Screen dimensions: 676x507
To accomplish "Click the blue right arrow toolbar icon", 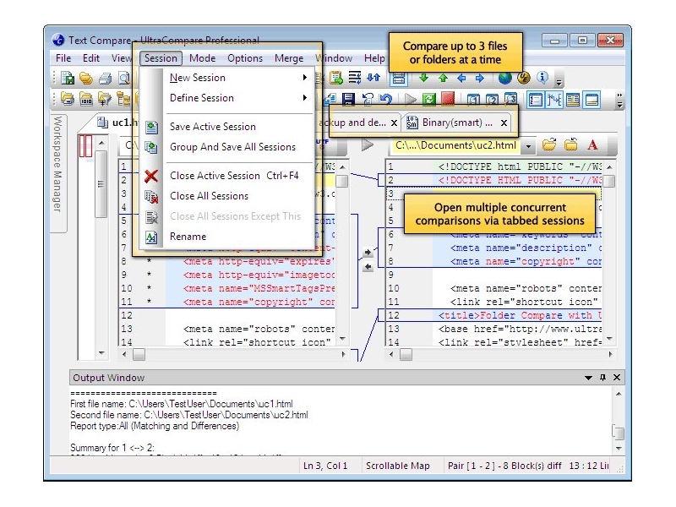I will point(480,78).
